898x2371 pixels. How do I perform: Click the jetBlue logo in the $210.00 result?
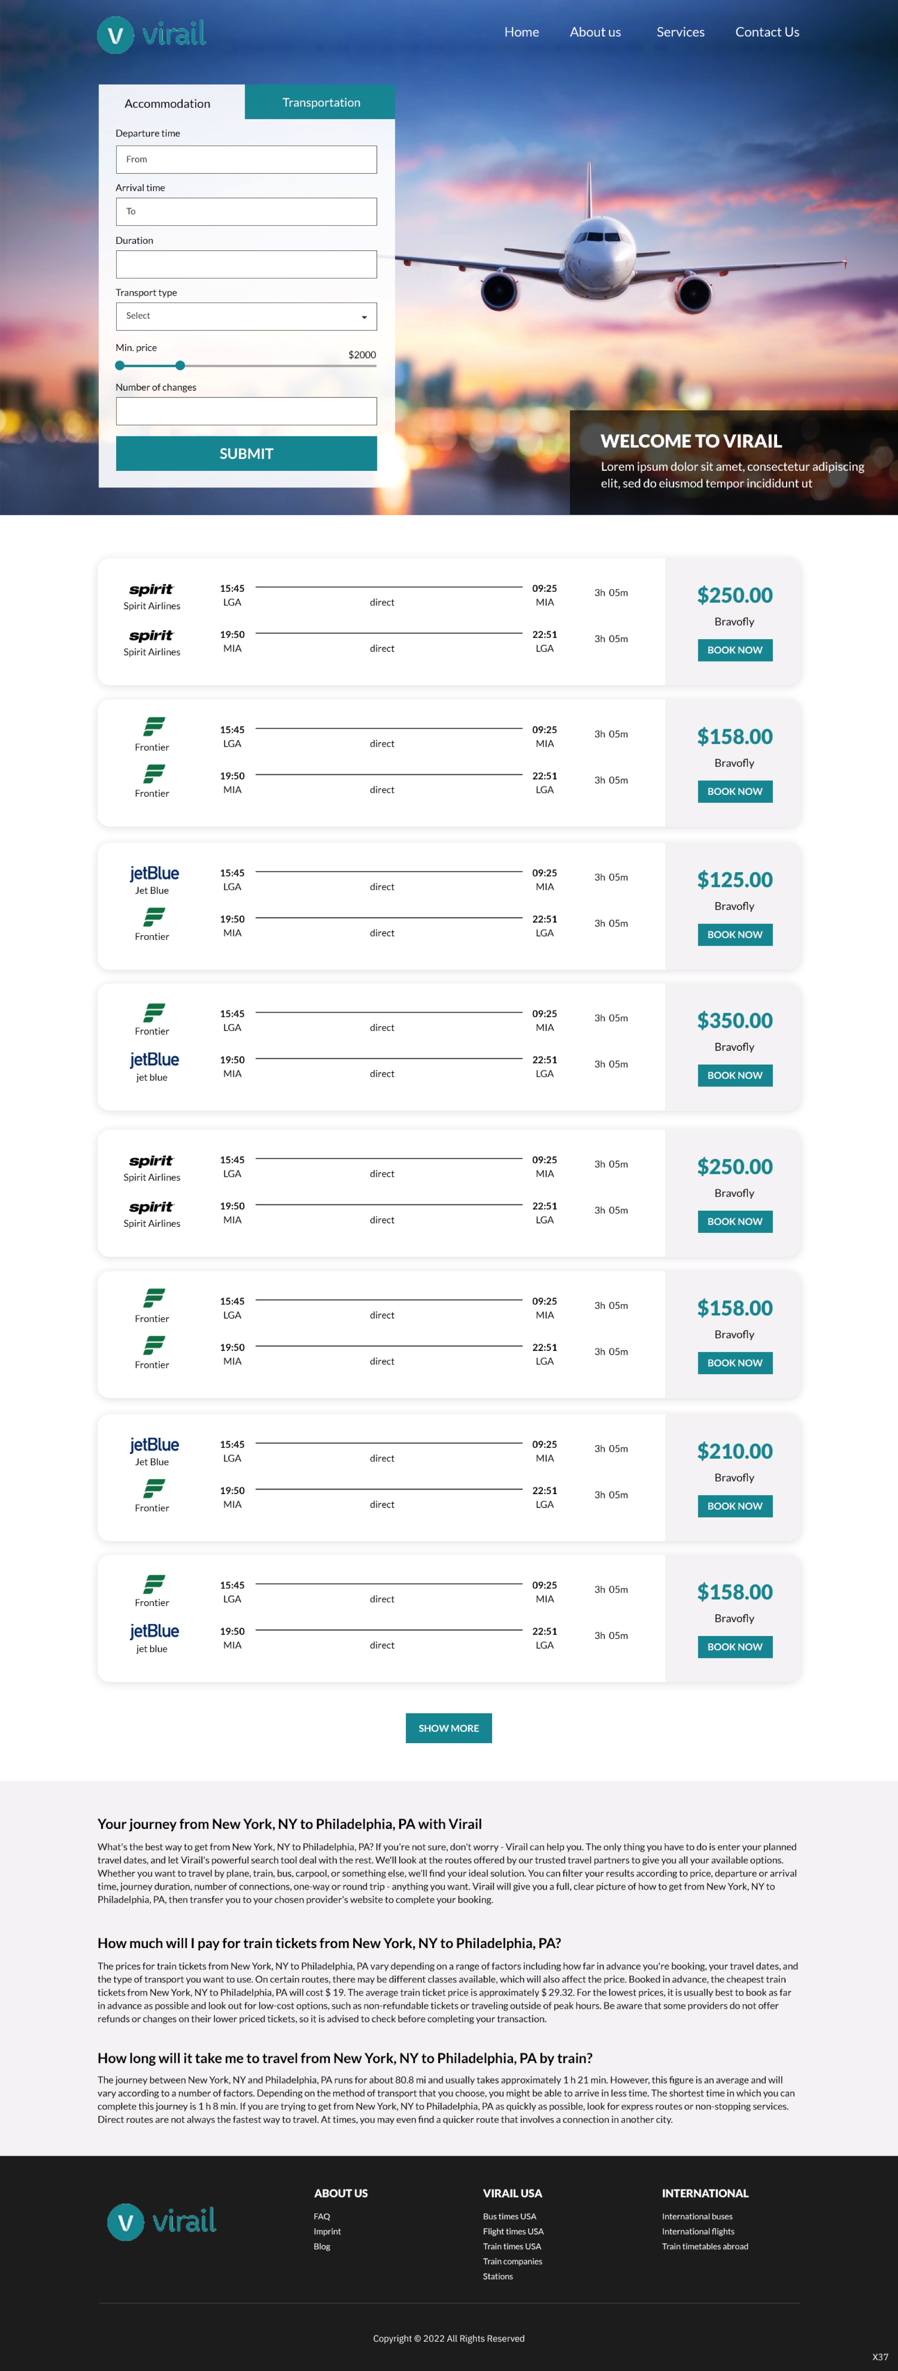(x=154, y=1444)
